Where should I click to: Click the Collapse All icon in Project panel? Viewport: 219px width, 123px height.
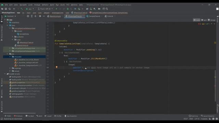point(36,16)
